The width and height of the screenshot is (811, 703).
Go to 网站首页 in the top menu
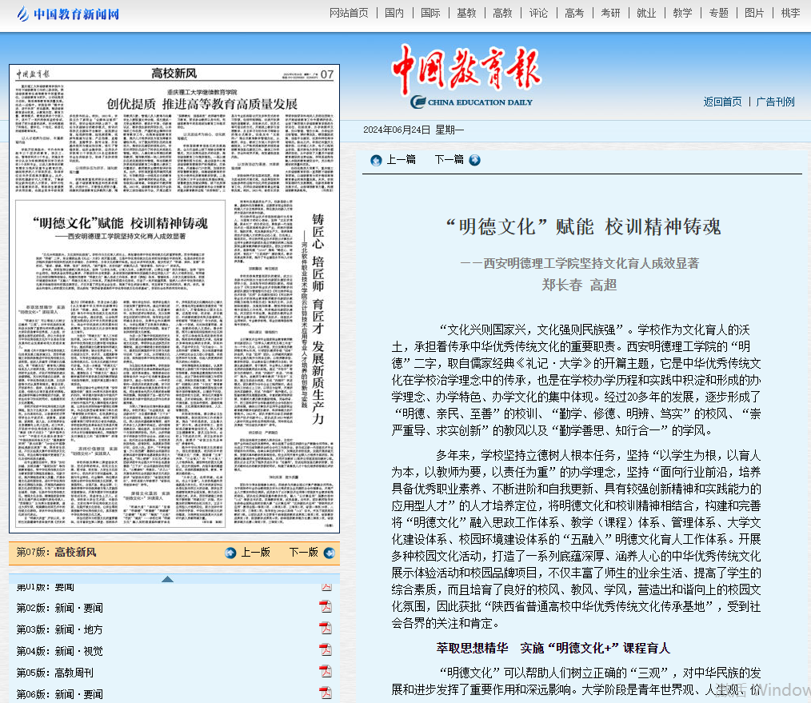tap(350, 13)
